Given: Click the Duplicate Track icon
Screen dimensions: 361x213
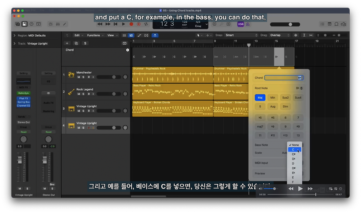Looking at the screenshot, I should (76, 43).
